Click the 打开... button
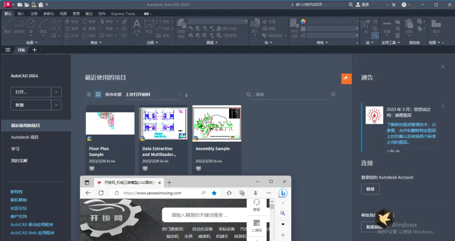This screenshot has width=455, height=241. 31,92
